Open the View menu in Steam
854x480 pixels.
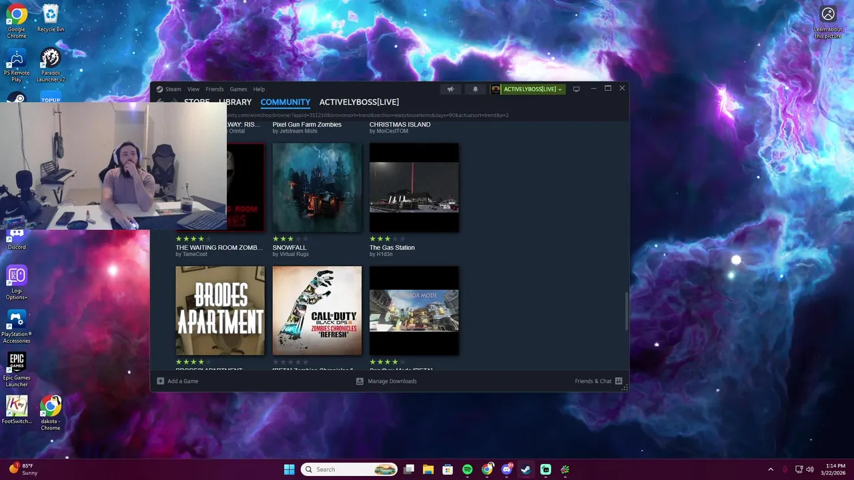193,89
